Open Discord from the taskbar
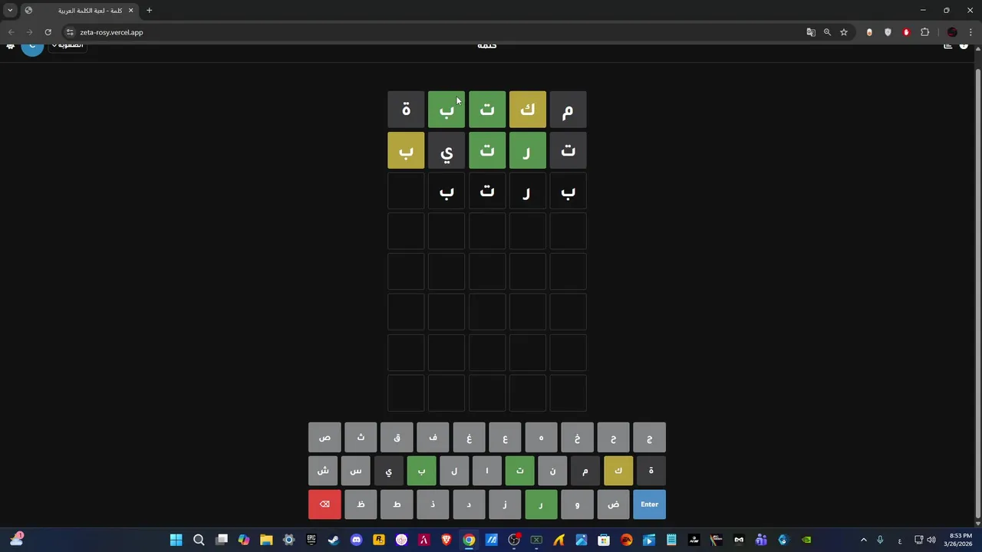Screen dimensions: 982x552 click(x=356, y=540)
